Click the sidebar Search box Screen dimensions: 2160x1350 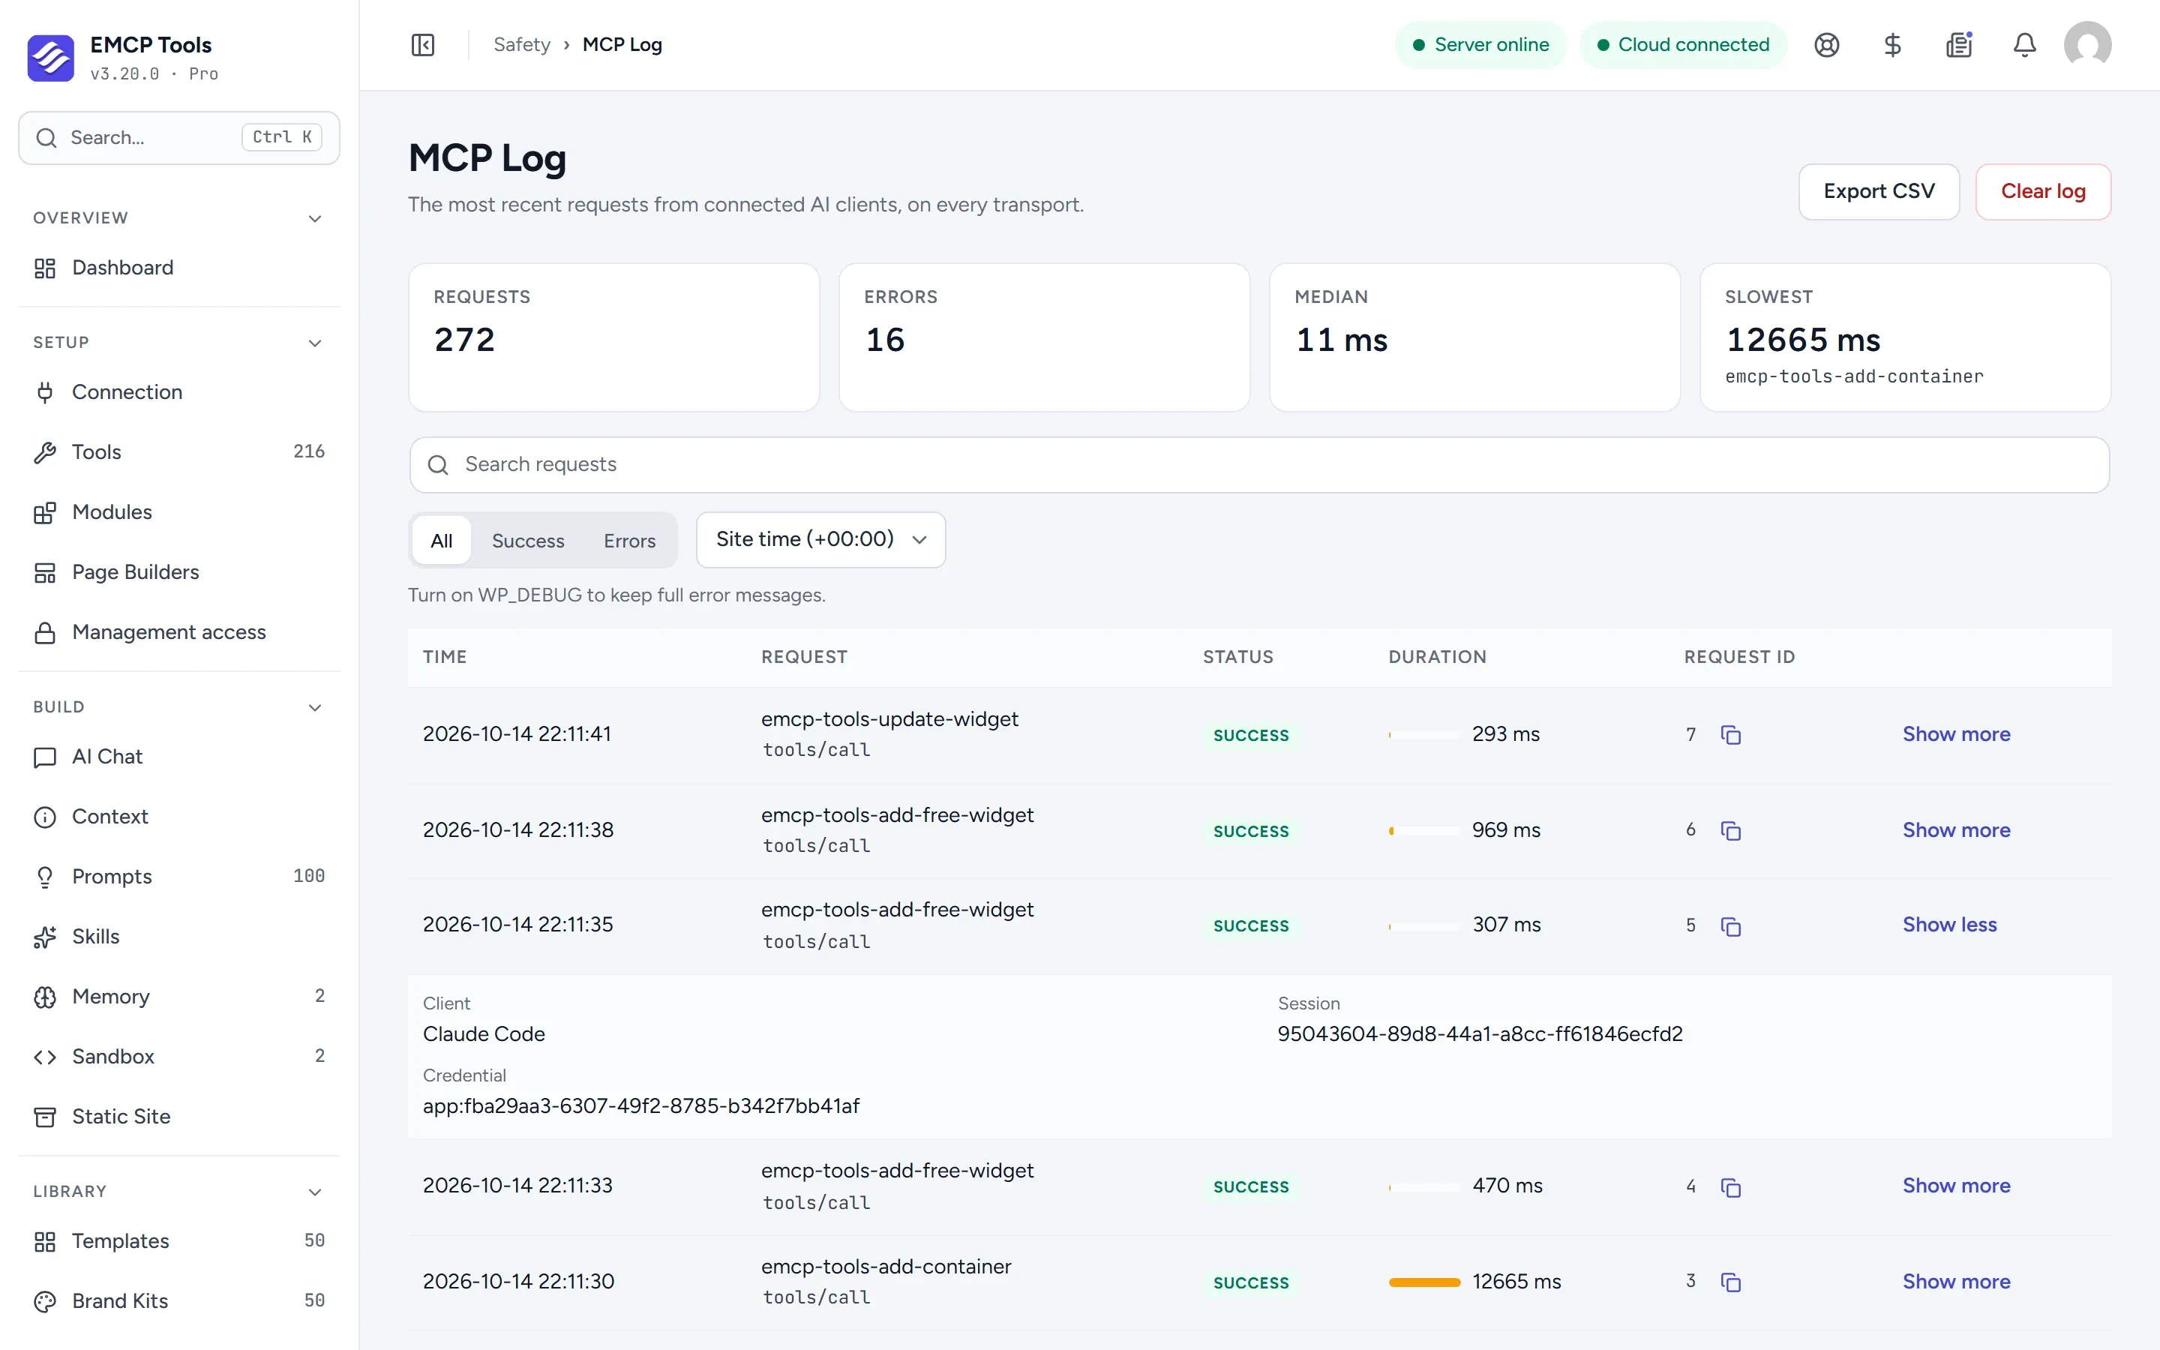(x=178, y=137)
